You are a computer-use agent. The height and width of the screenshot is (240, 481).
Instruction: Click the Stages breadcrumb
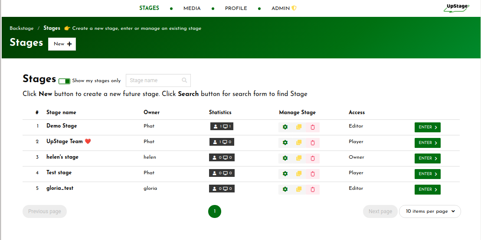[52, 28]
